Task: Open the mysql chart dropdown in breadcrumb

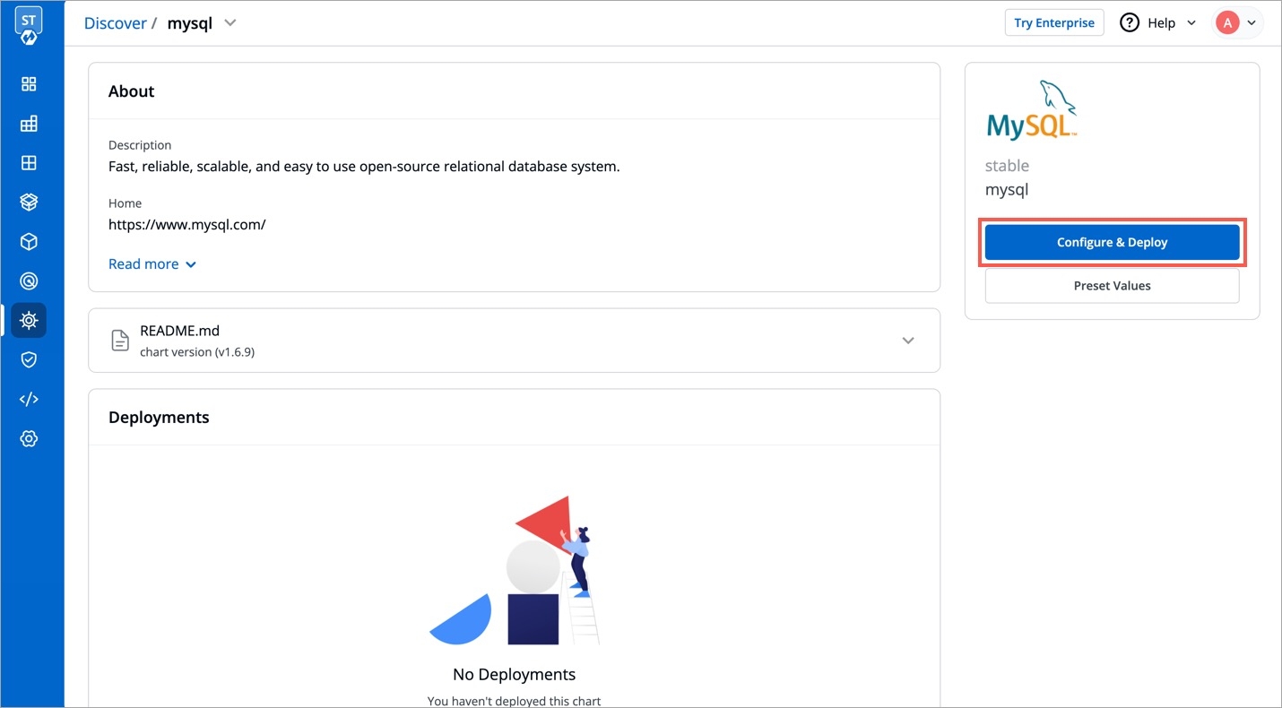Action: click(230, 23)
